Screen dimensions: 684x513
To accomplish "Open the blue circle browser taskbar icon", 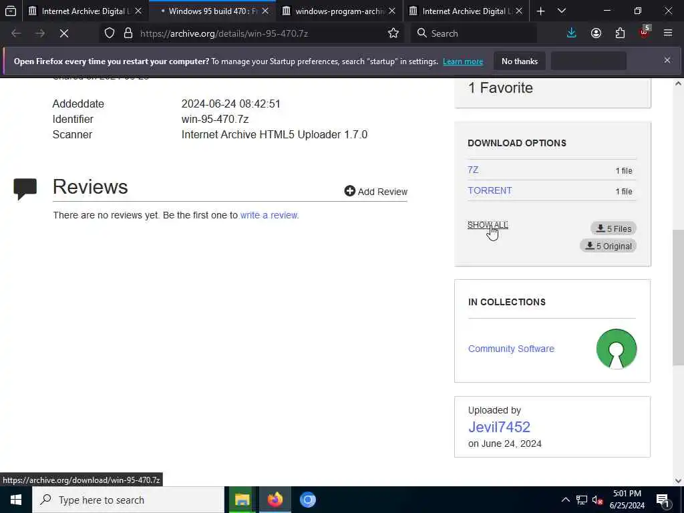I will point(307,500).
